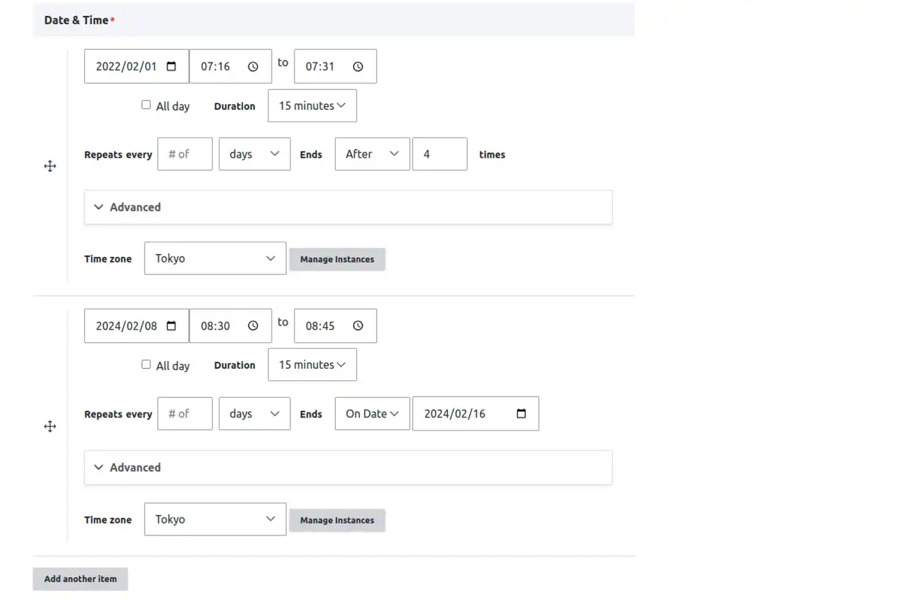Click clock icon in 07:31 end time
917x600 pixels.
358,67
